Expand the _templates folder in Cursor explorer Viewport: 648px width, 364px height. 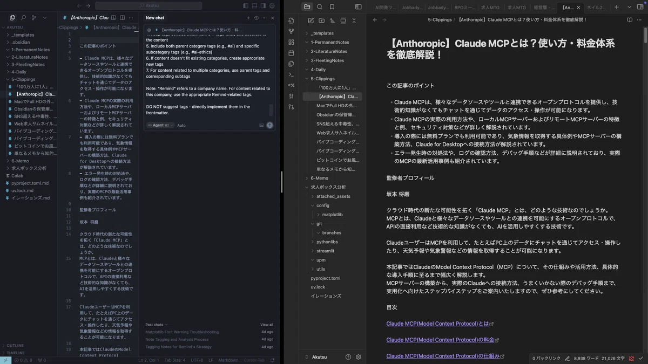(28, 35)
